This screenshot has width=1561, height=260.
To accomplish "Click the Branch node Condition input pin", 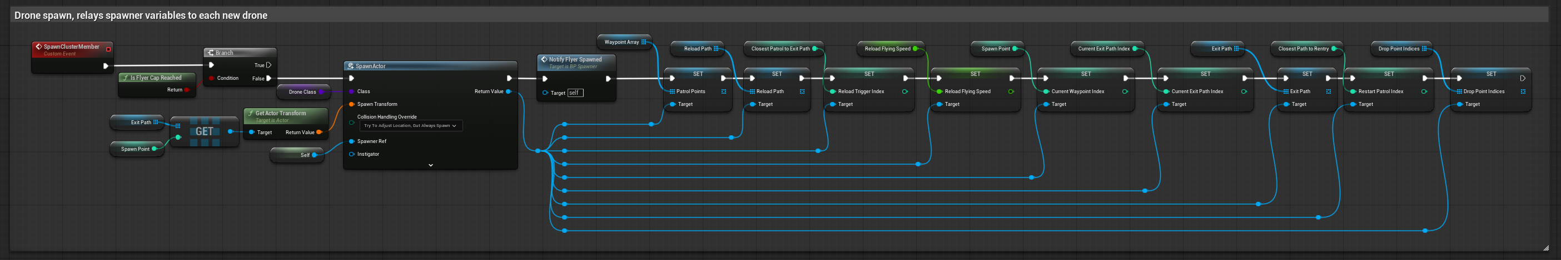I will (211, 78).
